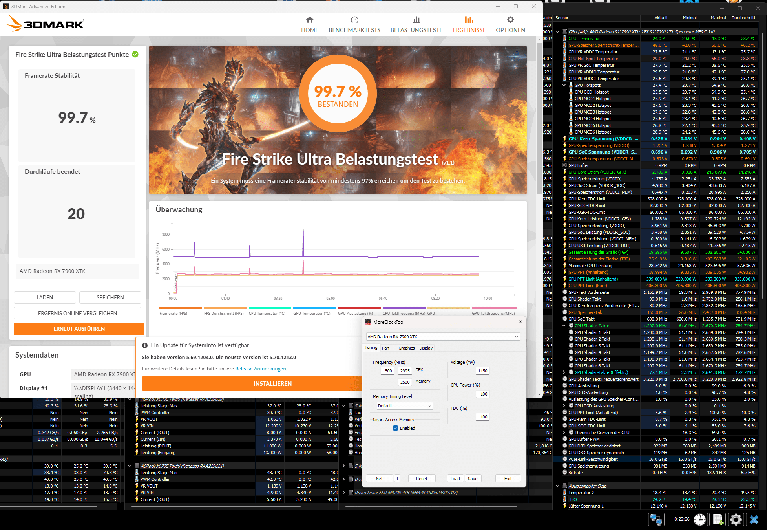
Task: Click the Exit button in MoreClockTool
Action: point(508,479)
